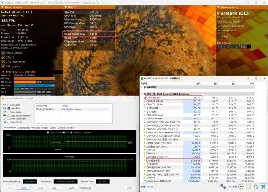Click HWiNFO expand-columns double arrow icon
Viewport: 268px width, 192px height.
tap(143, 187)
